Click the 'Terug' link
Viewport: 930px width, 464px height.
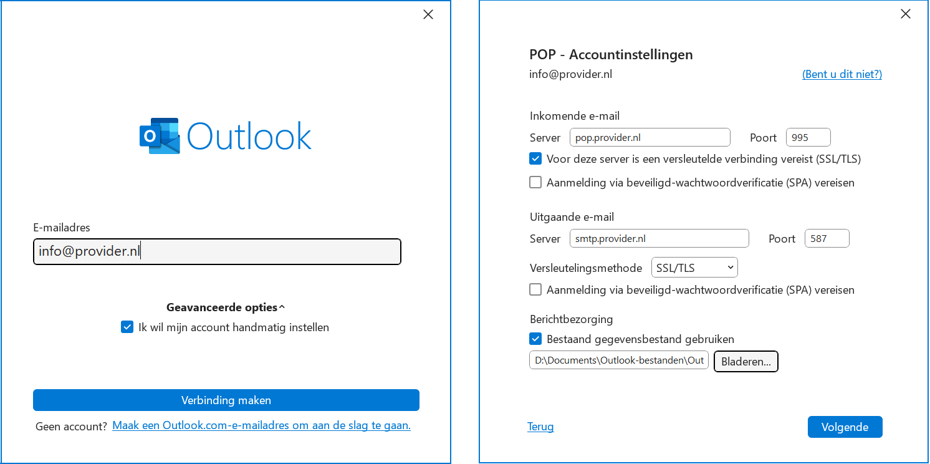(x=540, y=426)
